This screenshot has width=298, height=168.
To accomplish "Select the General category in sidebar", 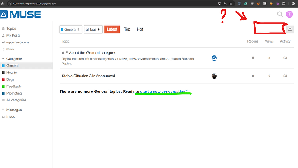I will pyautogui.click(x=26, y=66).
